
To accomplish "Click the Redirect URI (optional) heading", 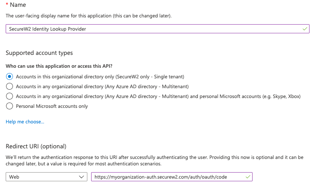I will [36, 146].
